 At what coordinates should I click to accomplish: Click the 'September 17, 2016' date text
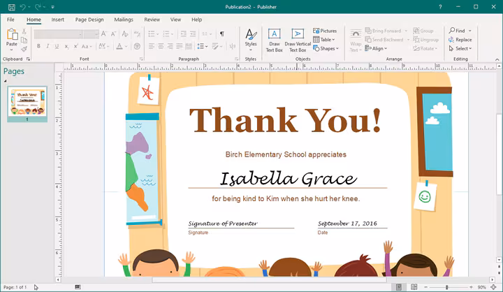click(x=347, y=224)
